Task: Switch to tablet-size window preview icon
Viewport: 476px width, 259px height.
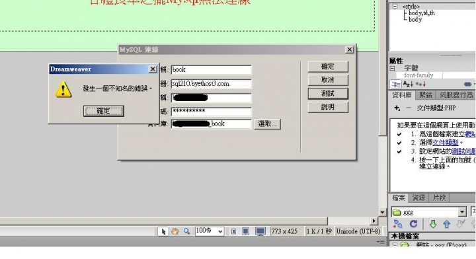Action: (245, 232)
